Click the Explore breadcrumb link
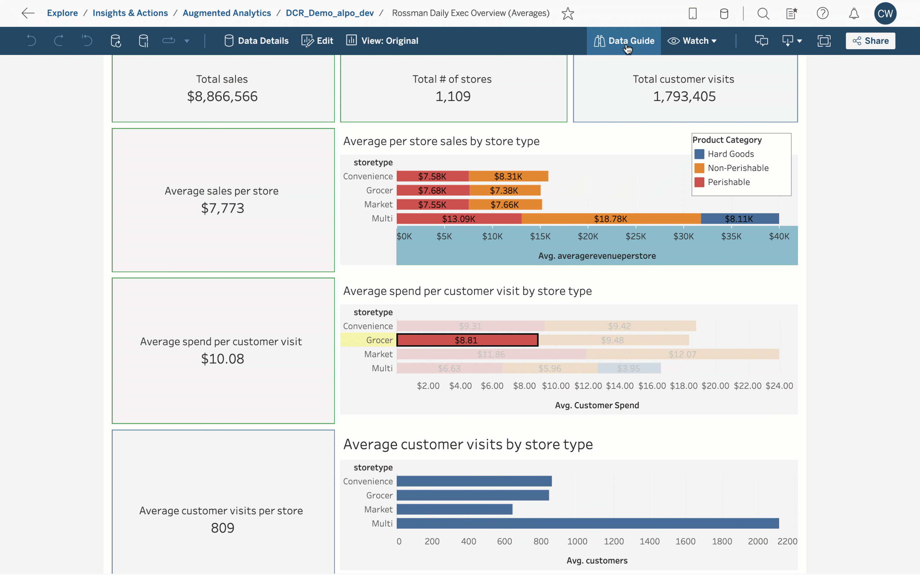 tap(63, 13)
